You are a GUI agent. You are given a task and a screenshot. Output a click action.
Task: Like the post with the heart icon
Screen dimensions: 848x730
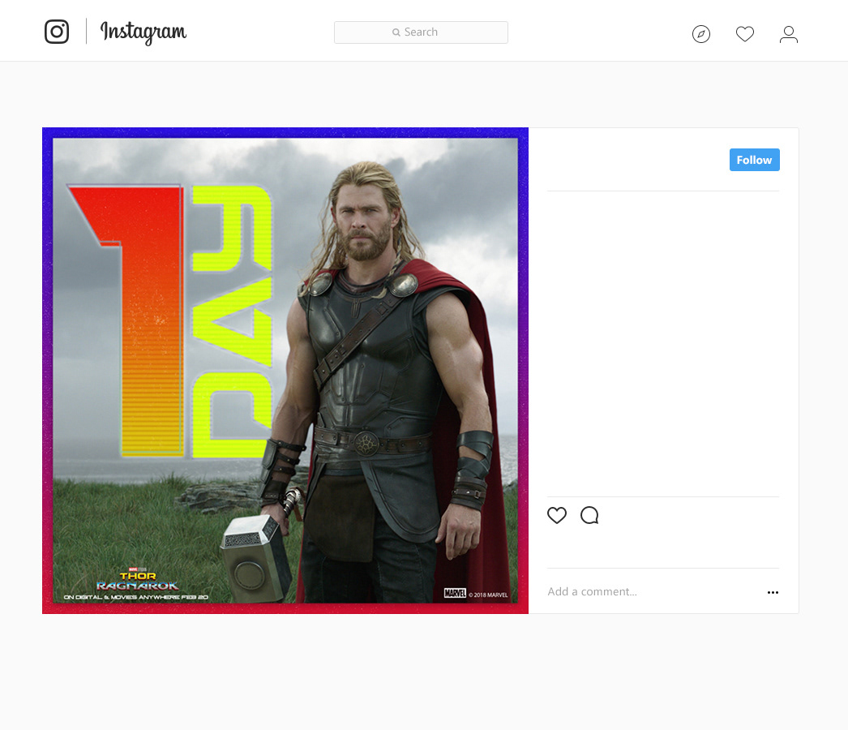tap(556, 515)
